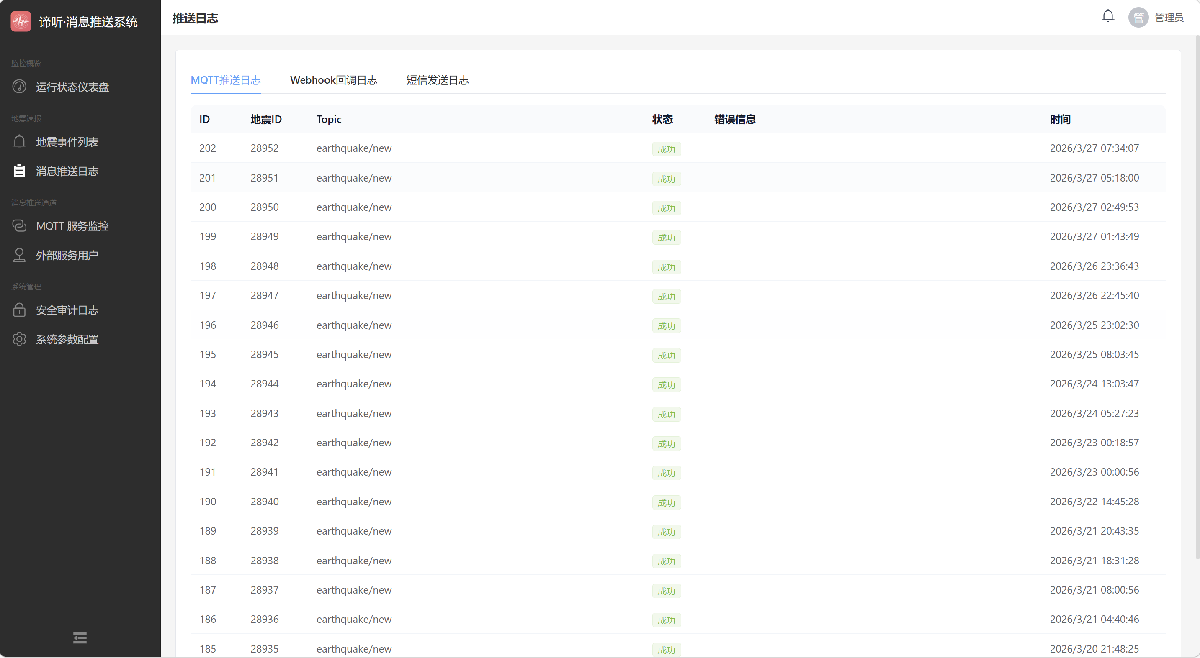
Task: Click the external service user icon
Action: pos(19,255)
